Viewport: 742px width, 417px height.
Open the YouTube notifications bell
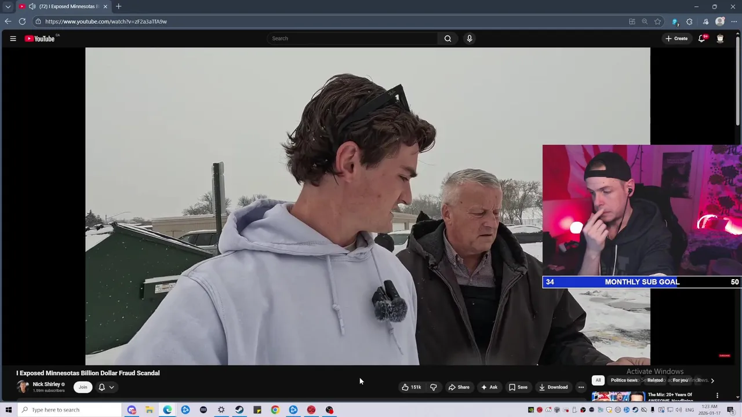701,39
